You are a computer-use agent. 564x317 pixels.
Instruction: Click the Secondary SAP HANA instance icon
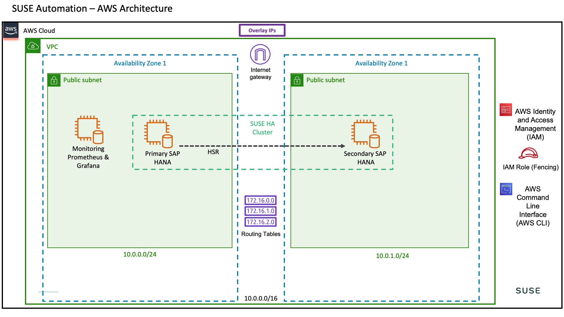[x=365, y=134]
